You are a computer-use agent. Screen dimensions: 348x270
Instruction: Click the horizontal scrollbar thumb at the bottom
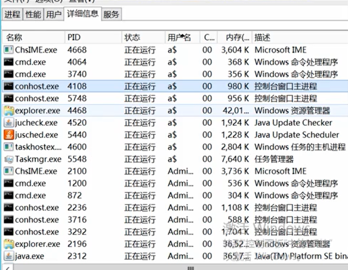click(191, 268)
